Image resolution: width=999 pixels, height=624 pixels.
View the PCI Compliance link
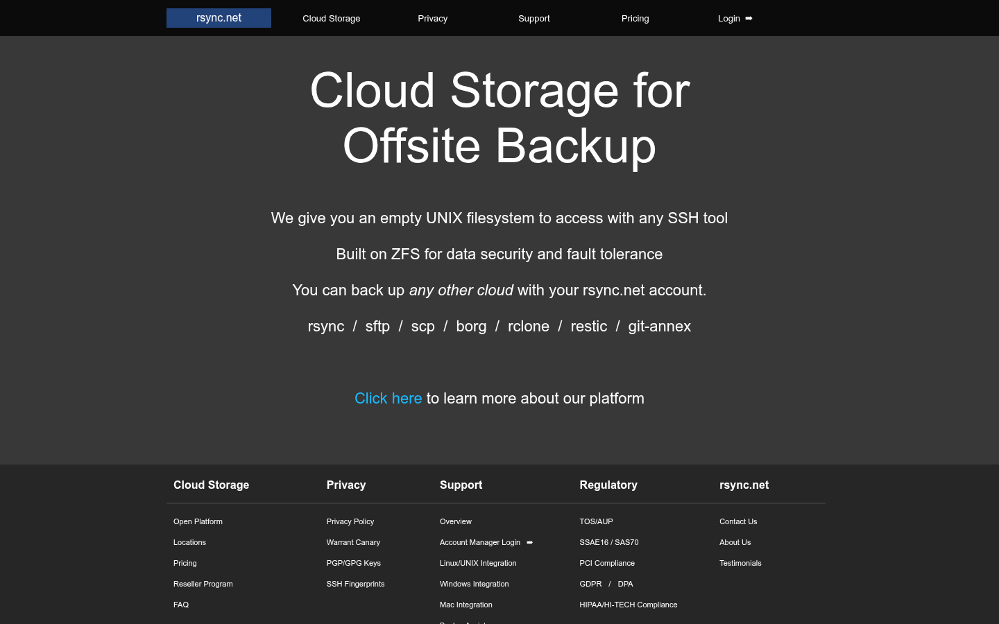pos(607,563)
